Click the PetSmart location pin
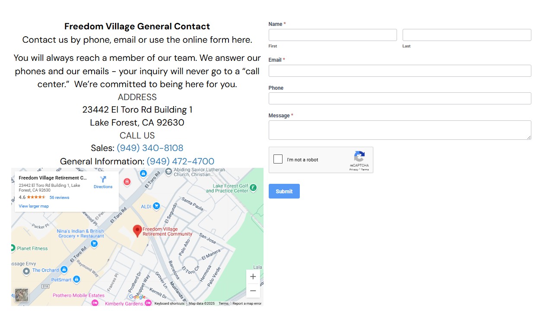 [x=76, y=280]
